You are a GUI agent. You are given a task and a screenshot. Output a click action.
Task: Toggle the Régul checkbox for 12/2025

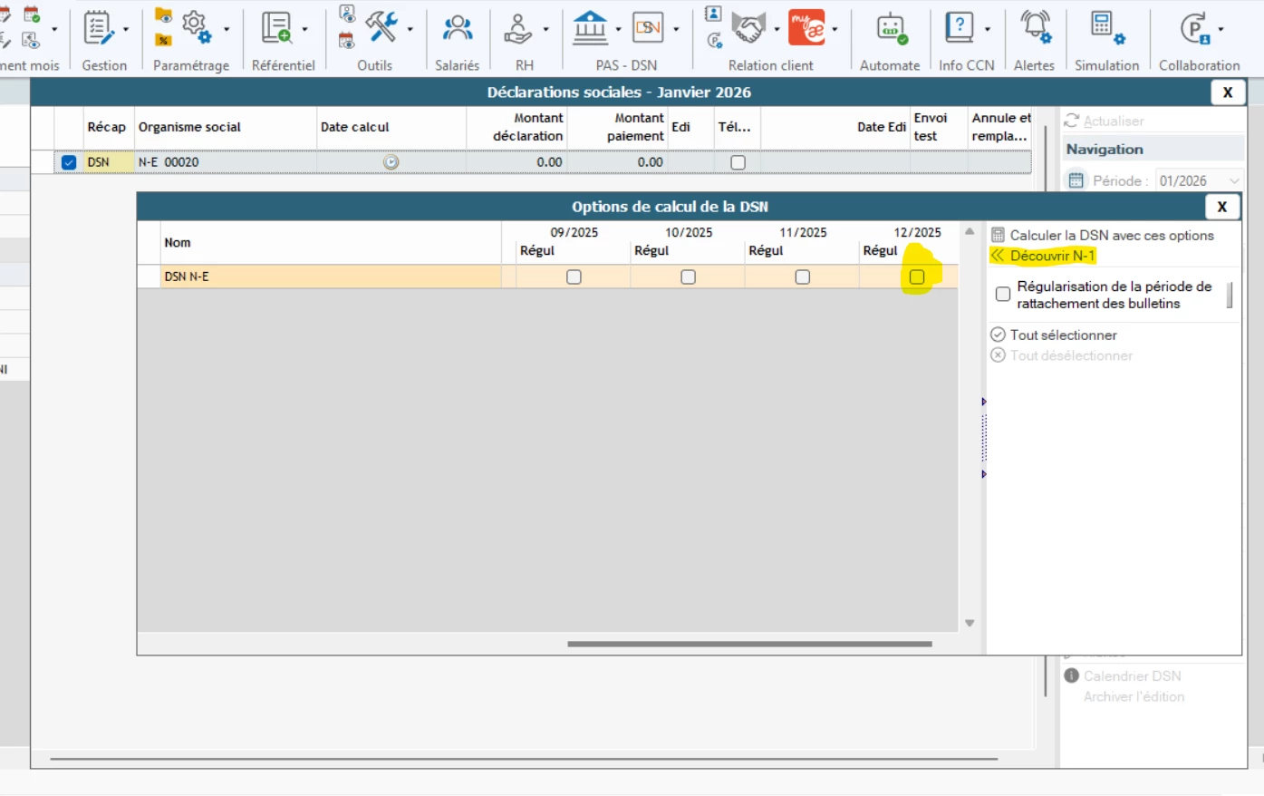coord(917,277)
